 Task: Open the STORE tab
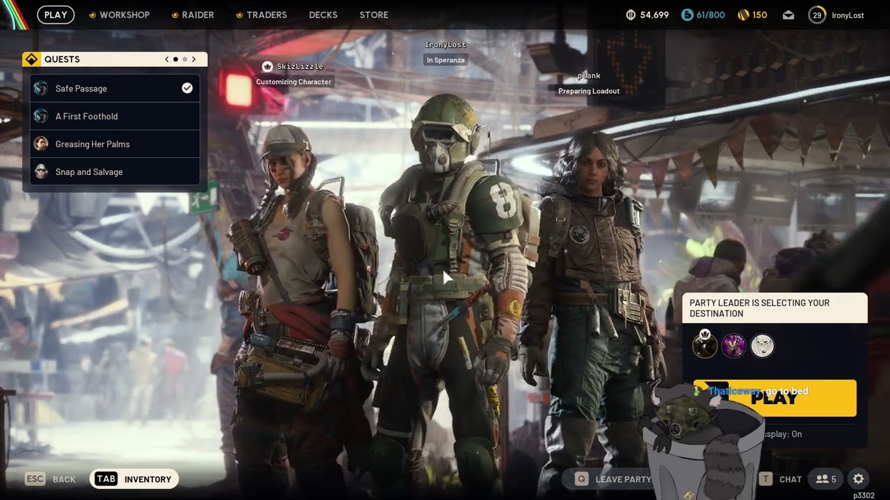374,15
